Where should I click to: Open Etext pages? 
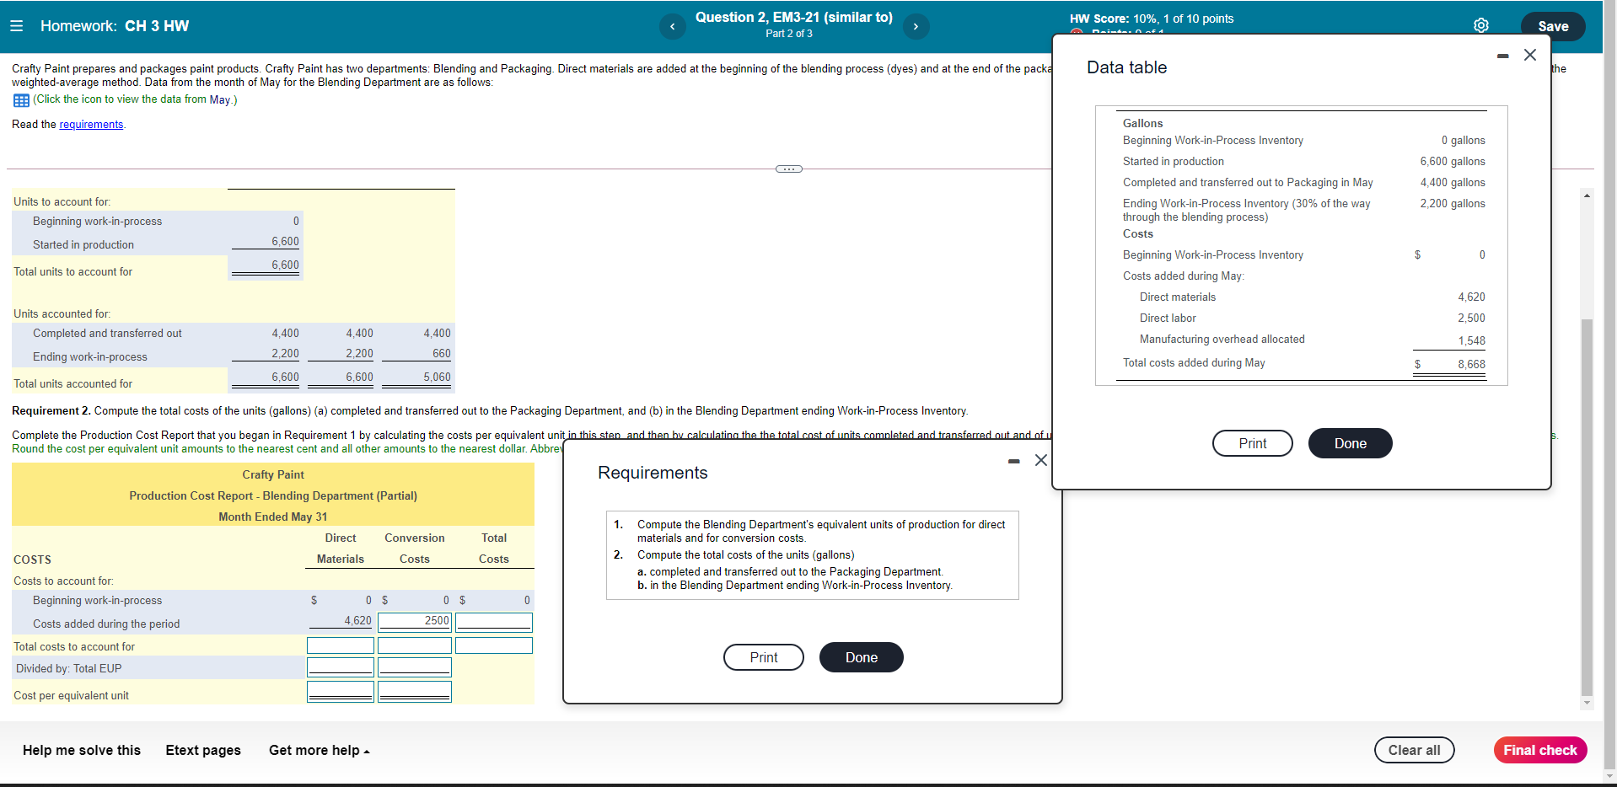[203, 750]
